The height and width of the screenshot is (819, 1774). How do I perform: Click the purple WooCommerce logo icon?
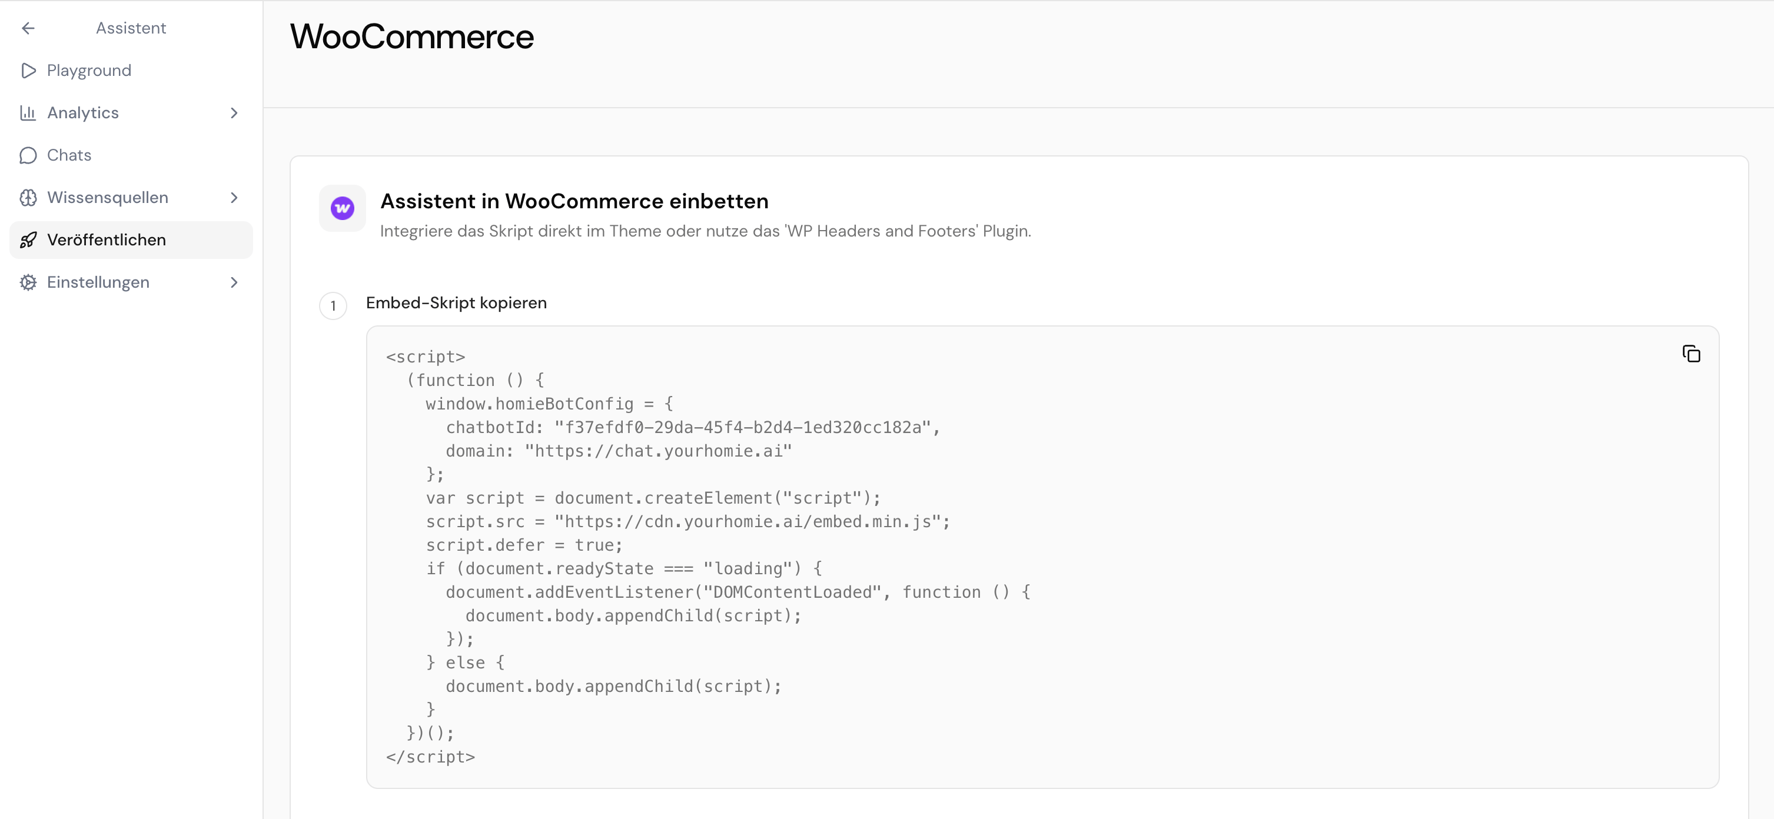[x=343, y=208]
